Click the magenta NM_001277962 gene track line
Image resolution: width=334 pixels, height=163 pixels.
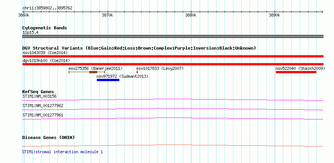[173, 109]
